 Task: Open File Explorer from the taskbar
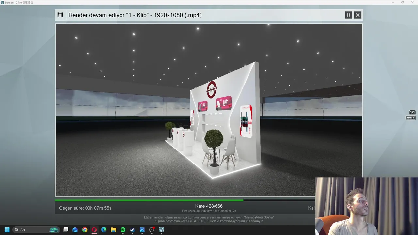tap(113, 230)
